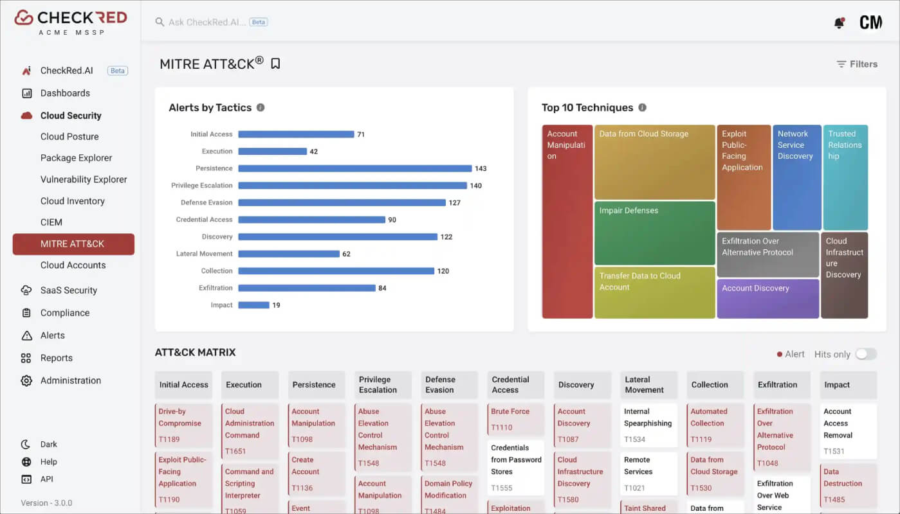Click the Credential Access matrix column header
Viewport: 900px width, 514px height.
pos(516,385)
